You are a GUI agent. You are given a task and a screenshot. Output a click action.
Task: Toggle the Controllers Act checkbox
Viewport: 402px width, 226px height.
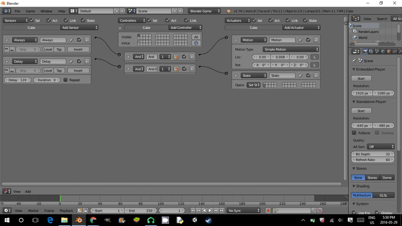(167, 20)
